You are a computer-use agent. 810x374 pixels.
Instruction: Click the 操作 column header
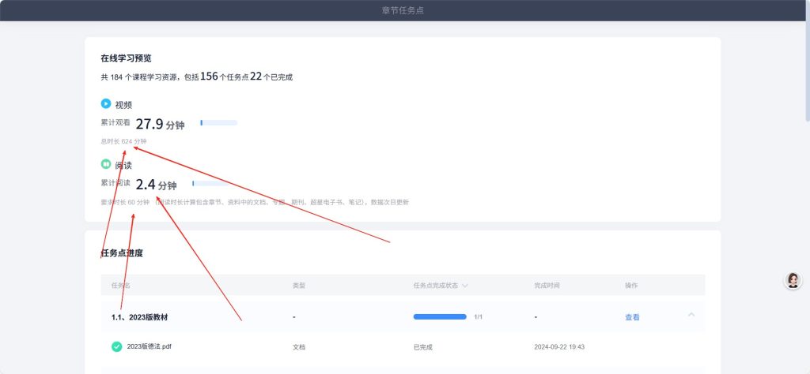pyautogui.click(x=631, y=286)
